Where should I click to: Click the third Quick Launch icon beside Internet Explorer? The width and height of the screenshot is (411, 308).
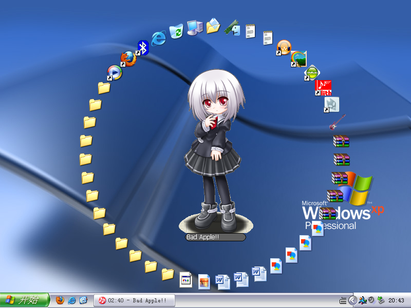click(83, 300)
